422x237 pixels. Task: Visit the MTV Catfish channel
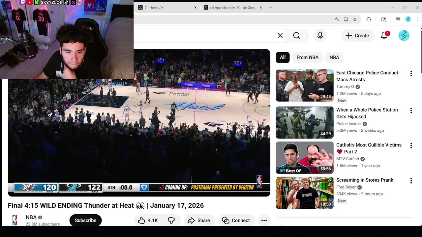(x=347, y=159)
